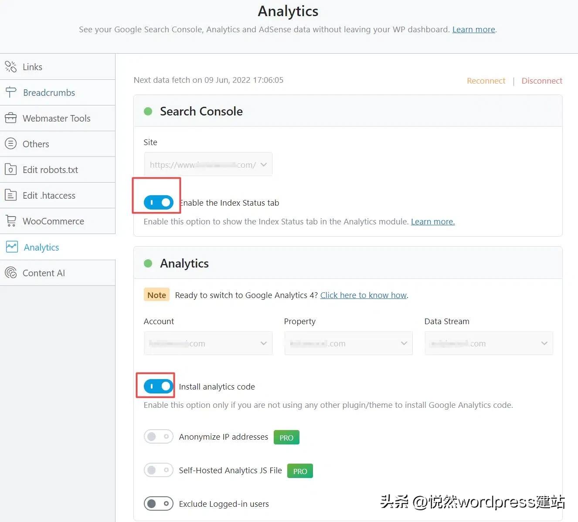578x522 pixels.
Task: Open the Content AI tab
Action: point(58,273)
